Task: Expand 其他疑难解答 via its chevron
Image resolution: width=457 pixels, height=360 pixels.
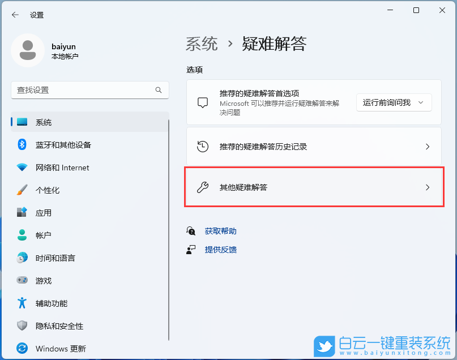Action: tap(428, 187)
